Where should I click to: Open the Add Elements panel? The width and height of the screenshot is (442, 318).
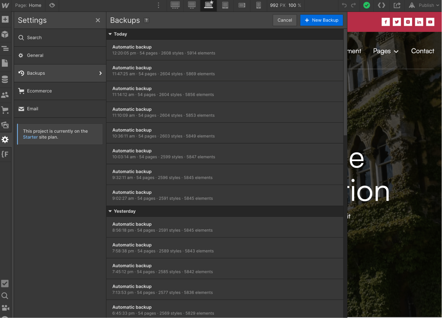[5, 20]
